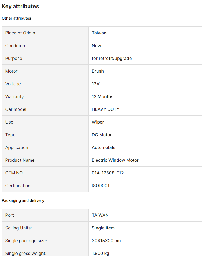Click the 12 Months warranty value

click(102, 96)
